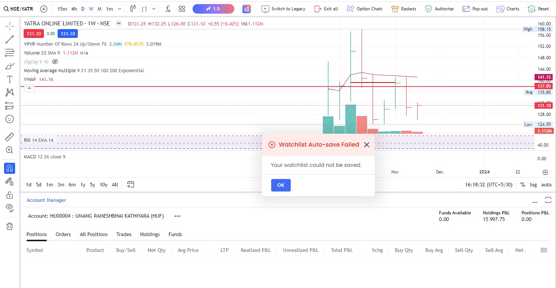Click the Authorise button
This screenshot has width=556, height=288.
(439, 9)
